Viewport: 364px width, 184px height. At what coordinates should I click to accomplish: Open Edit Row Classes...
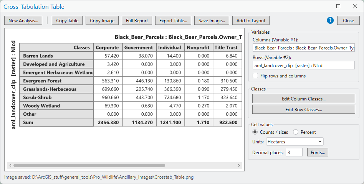point(304,109)
